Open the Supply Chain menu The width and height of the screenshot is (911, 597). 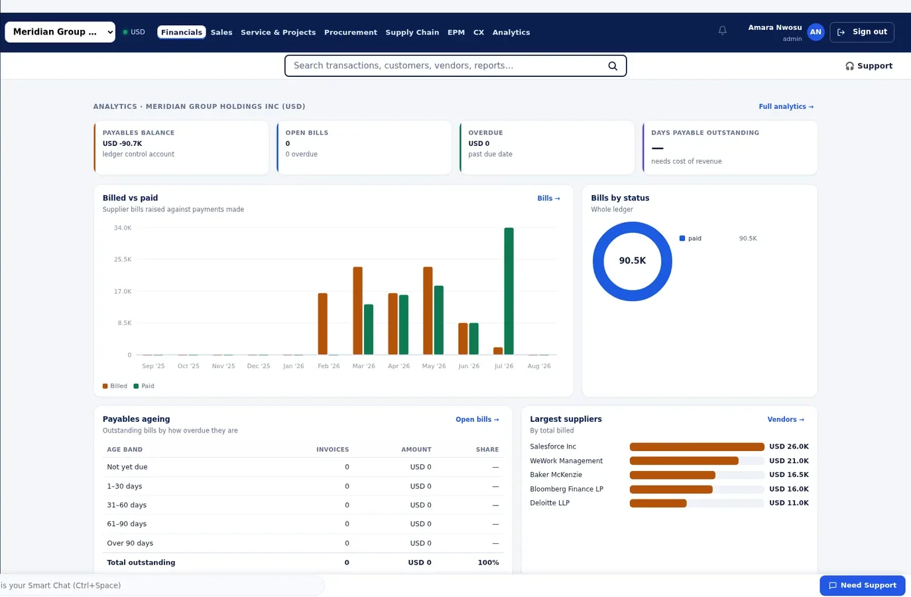[412, 33]
